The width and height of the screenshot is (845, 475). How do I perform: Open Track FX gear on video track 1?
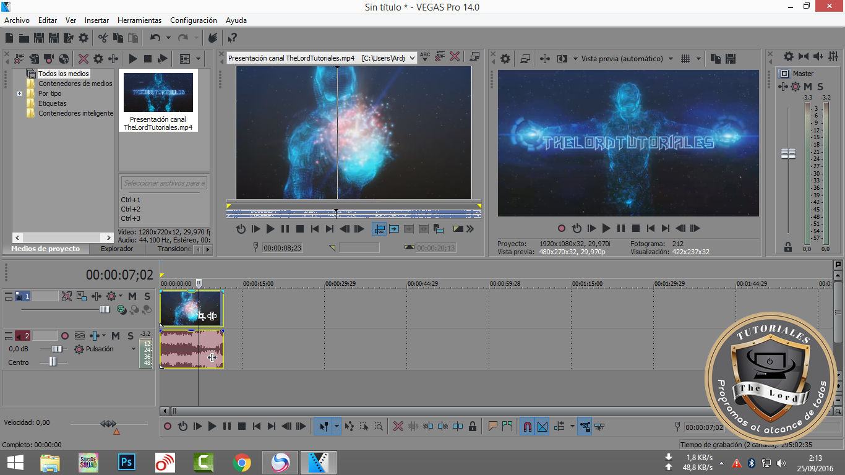tap(111, 296)
